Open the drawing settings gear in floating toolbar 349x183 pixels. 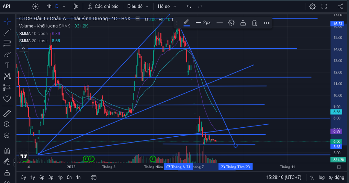point(231,23)
